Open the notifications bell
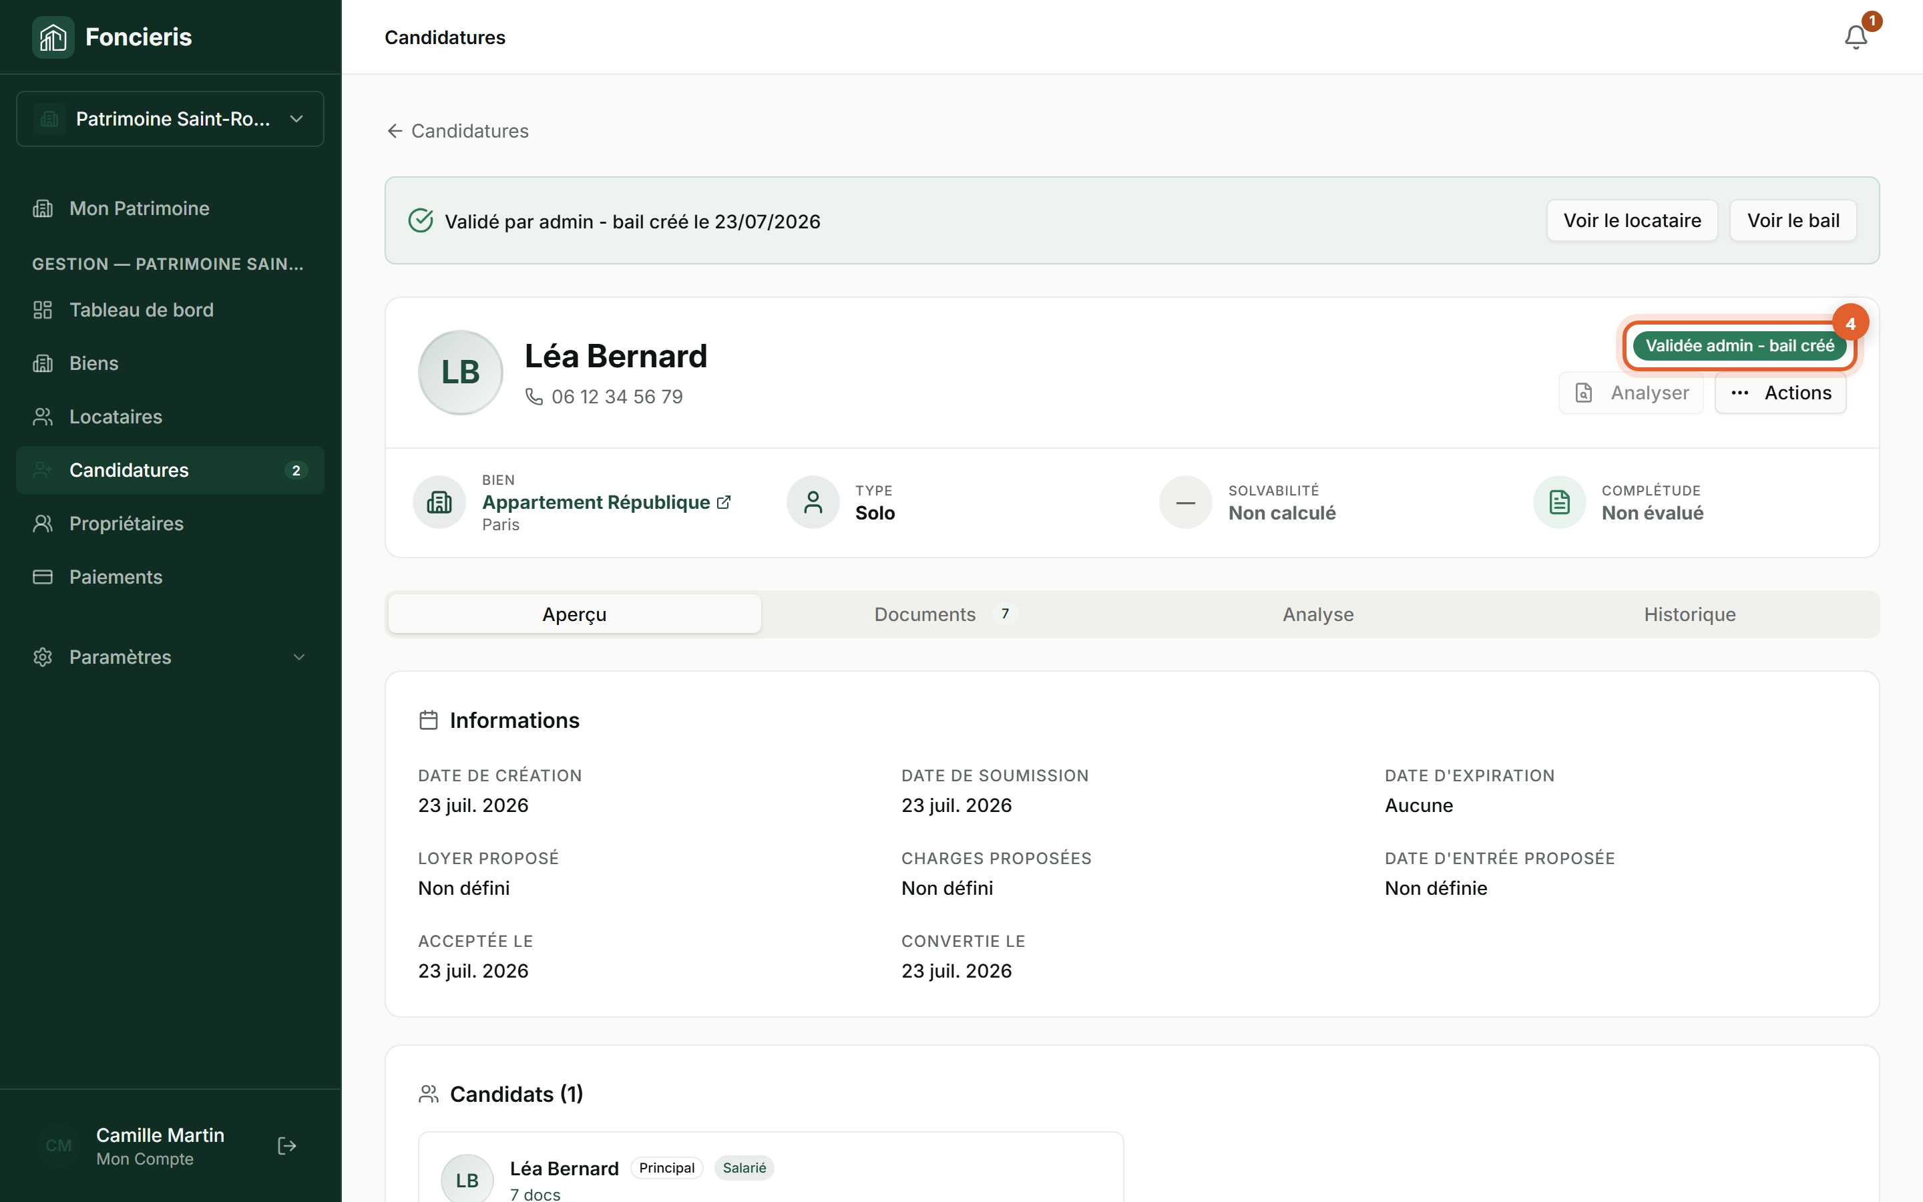Image resolution: width=1923 pixels, height=1202 pixels. click(1856, 37)
